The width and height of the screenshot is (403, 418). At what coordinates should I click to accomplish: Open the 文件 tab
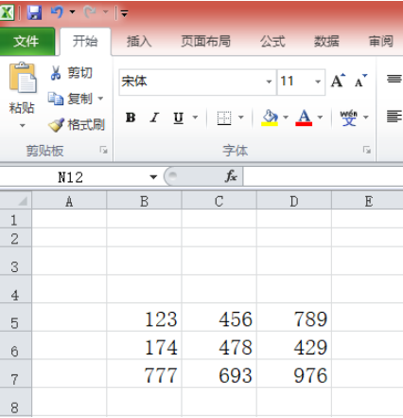[x=26, y=42]
